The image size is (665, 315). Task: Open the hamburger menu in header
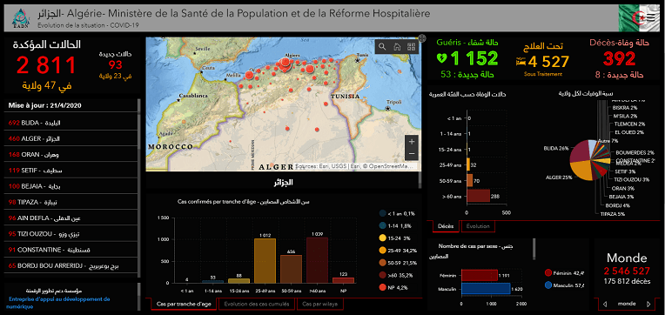pyautogui.click(x=650, y=17)
